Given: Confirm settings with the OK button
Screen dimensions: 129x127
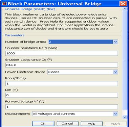Looking at the screenshot, I should 43,124.
